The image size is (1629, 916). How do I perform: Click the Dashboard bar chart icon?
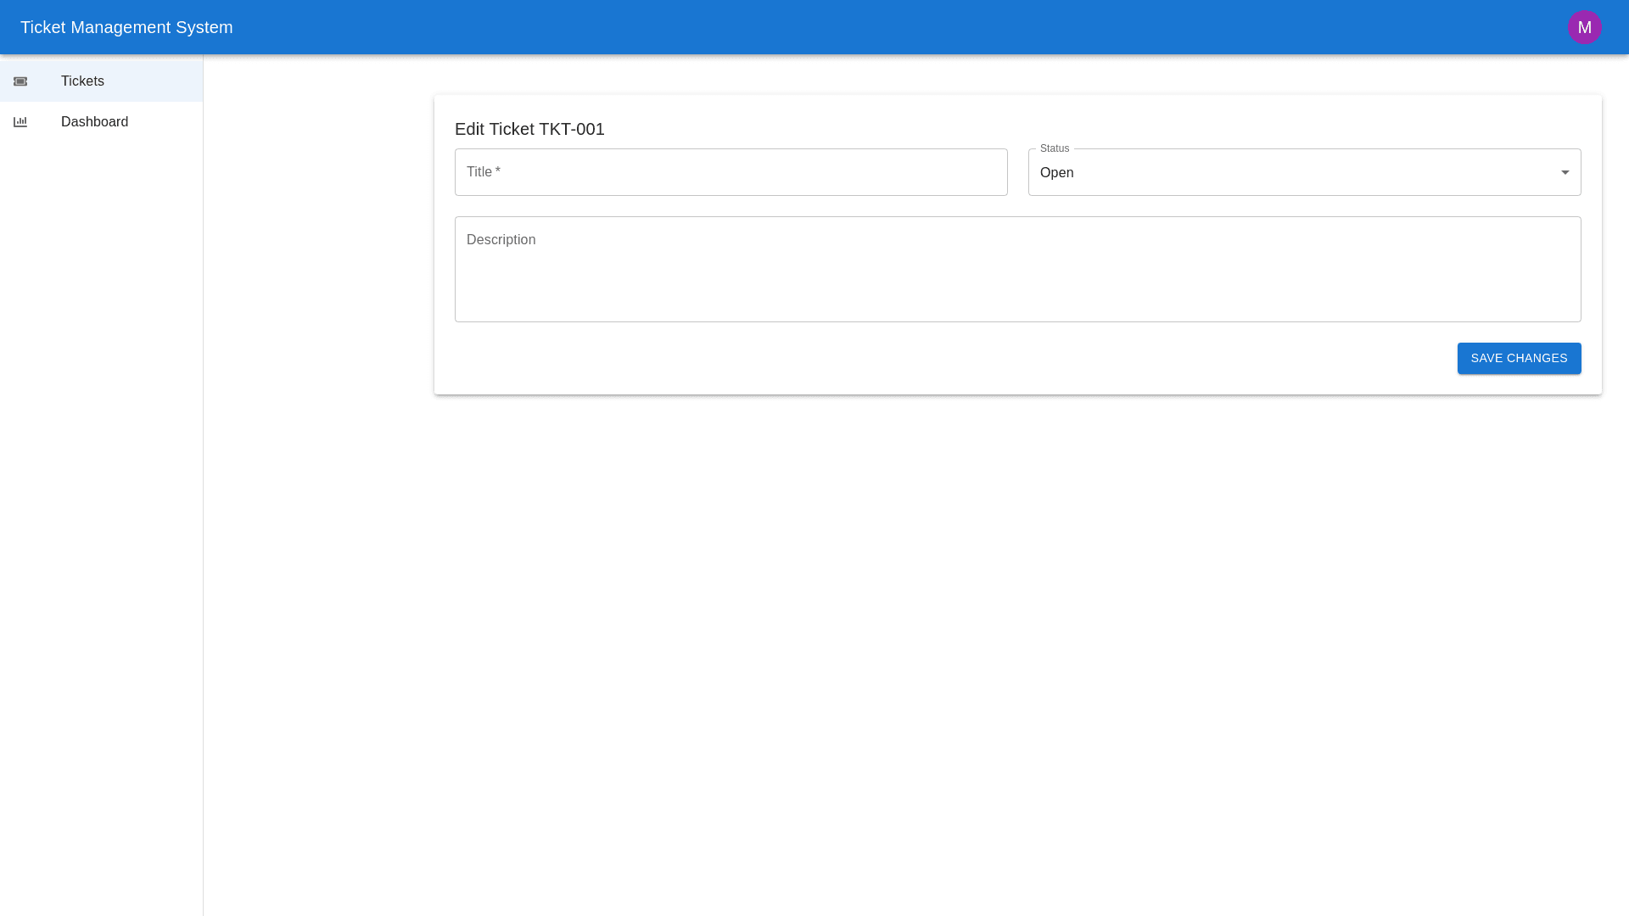click(x=20, y=122)
